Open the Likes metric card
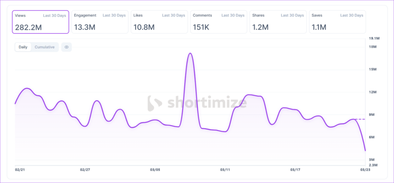This screenshot has width=394, height=183. 159,22
